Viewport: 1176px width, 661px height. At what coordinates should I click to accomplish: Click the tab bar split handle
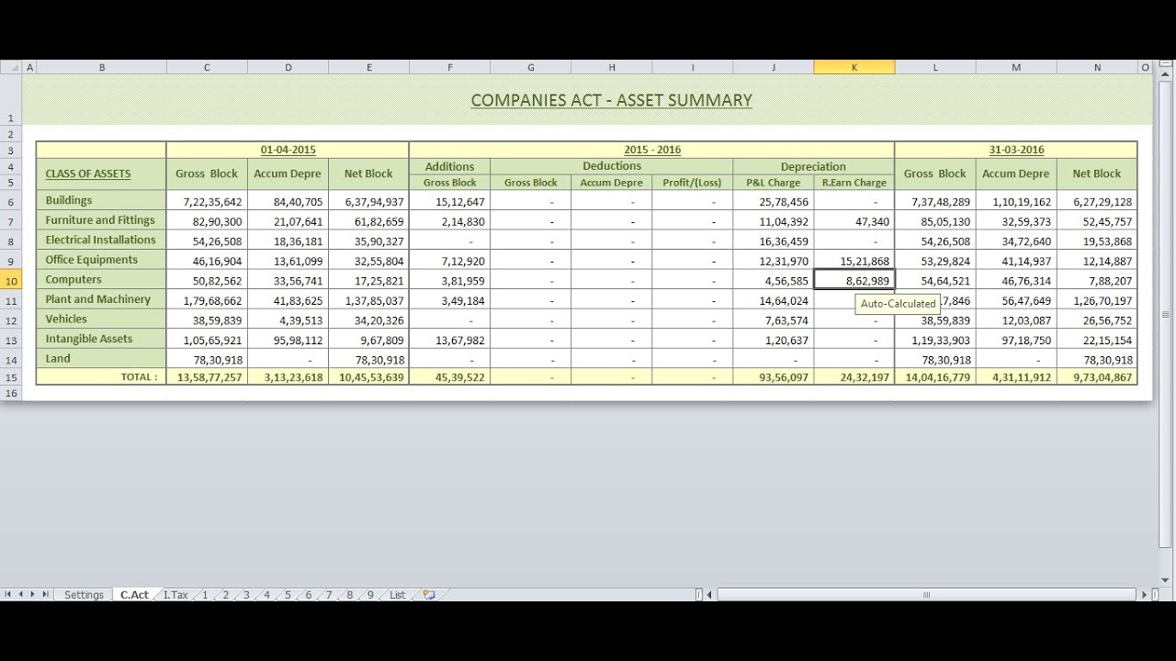click(698, 595)
